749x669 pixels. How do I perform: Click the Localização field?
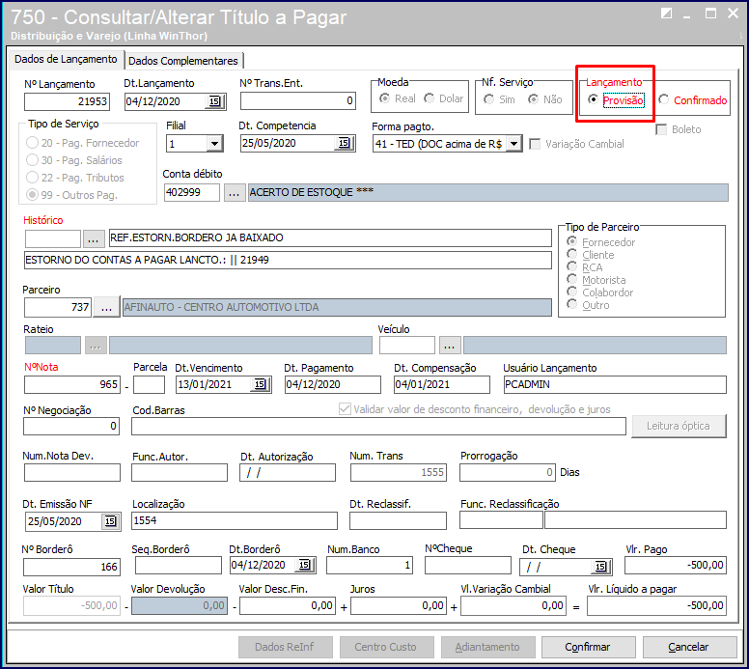click(x=234, y=521)
